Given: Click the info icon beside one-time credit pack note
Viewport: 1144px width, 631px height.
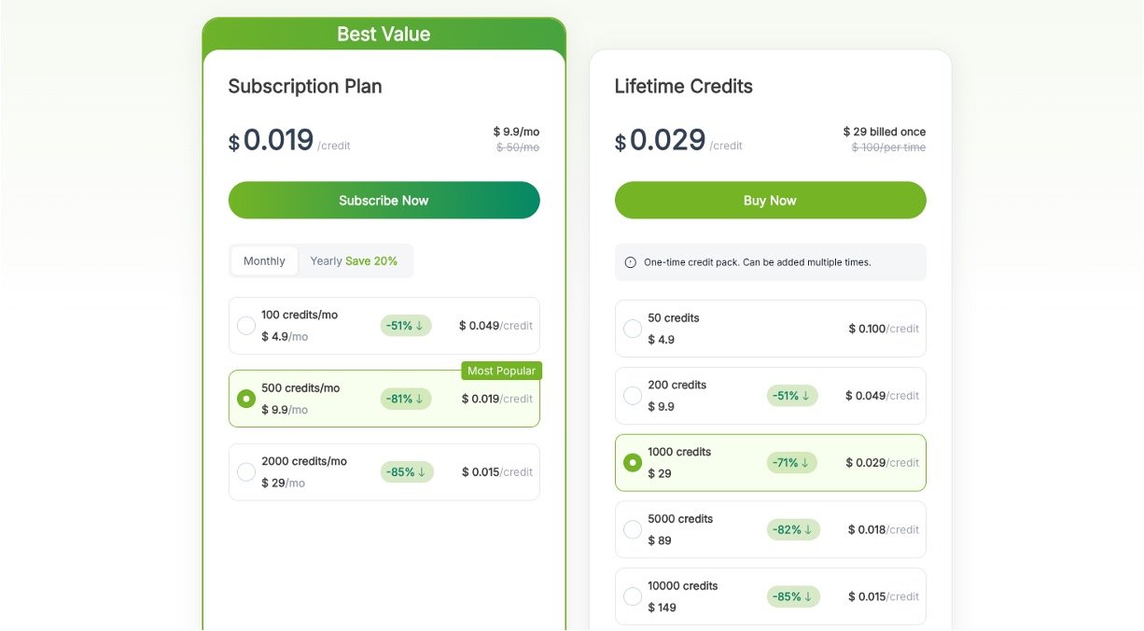Looking at the screenshot, I should coord(630,262).
